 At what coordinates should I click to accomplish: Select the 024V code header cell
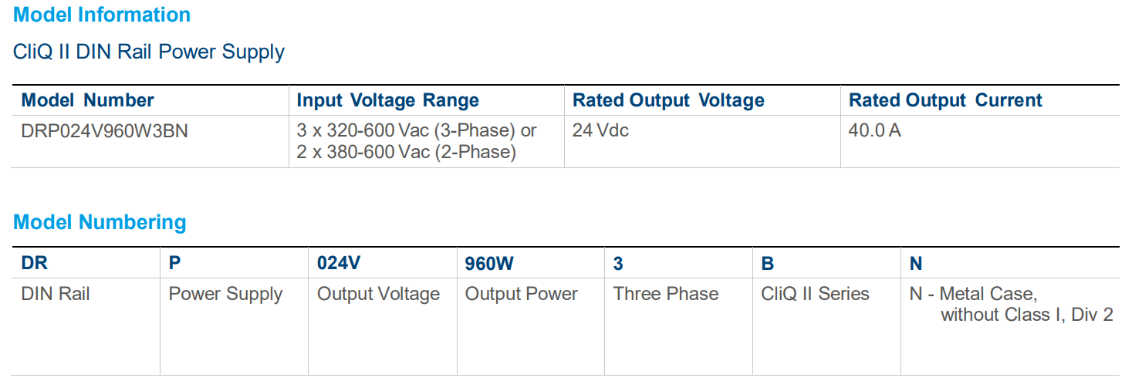click(339, 263)
